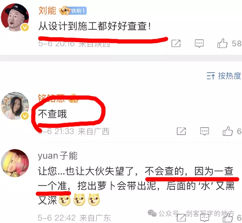Share yuan子能's comment
Viewport: 242px width, 223px height.
(181, 218)
